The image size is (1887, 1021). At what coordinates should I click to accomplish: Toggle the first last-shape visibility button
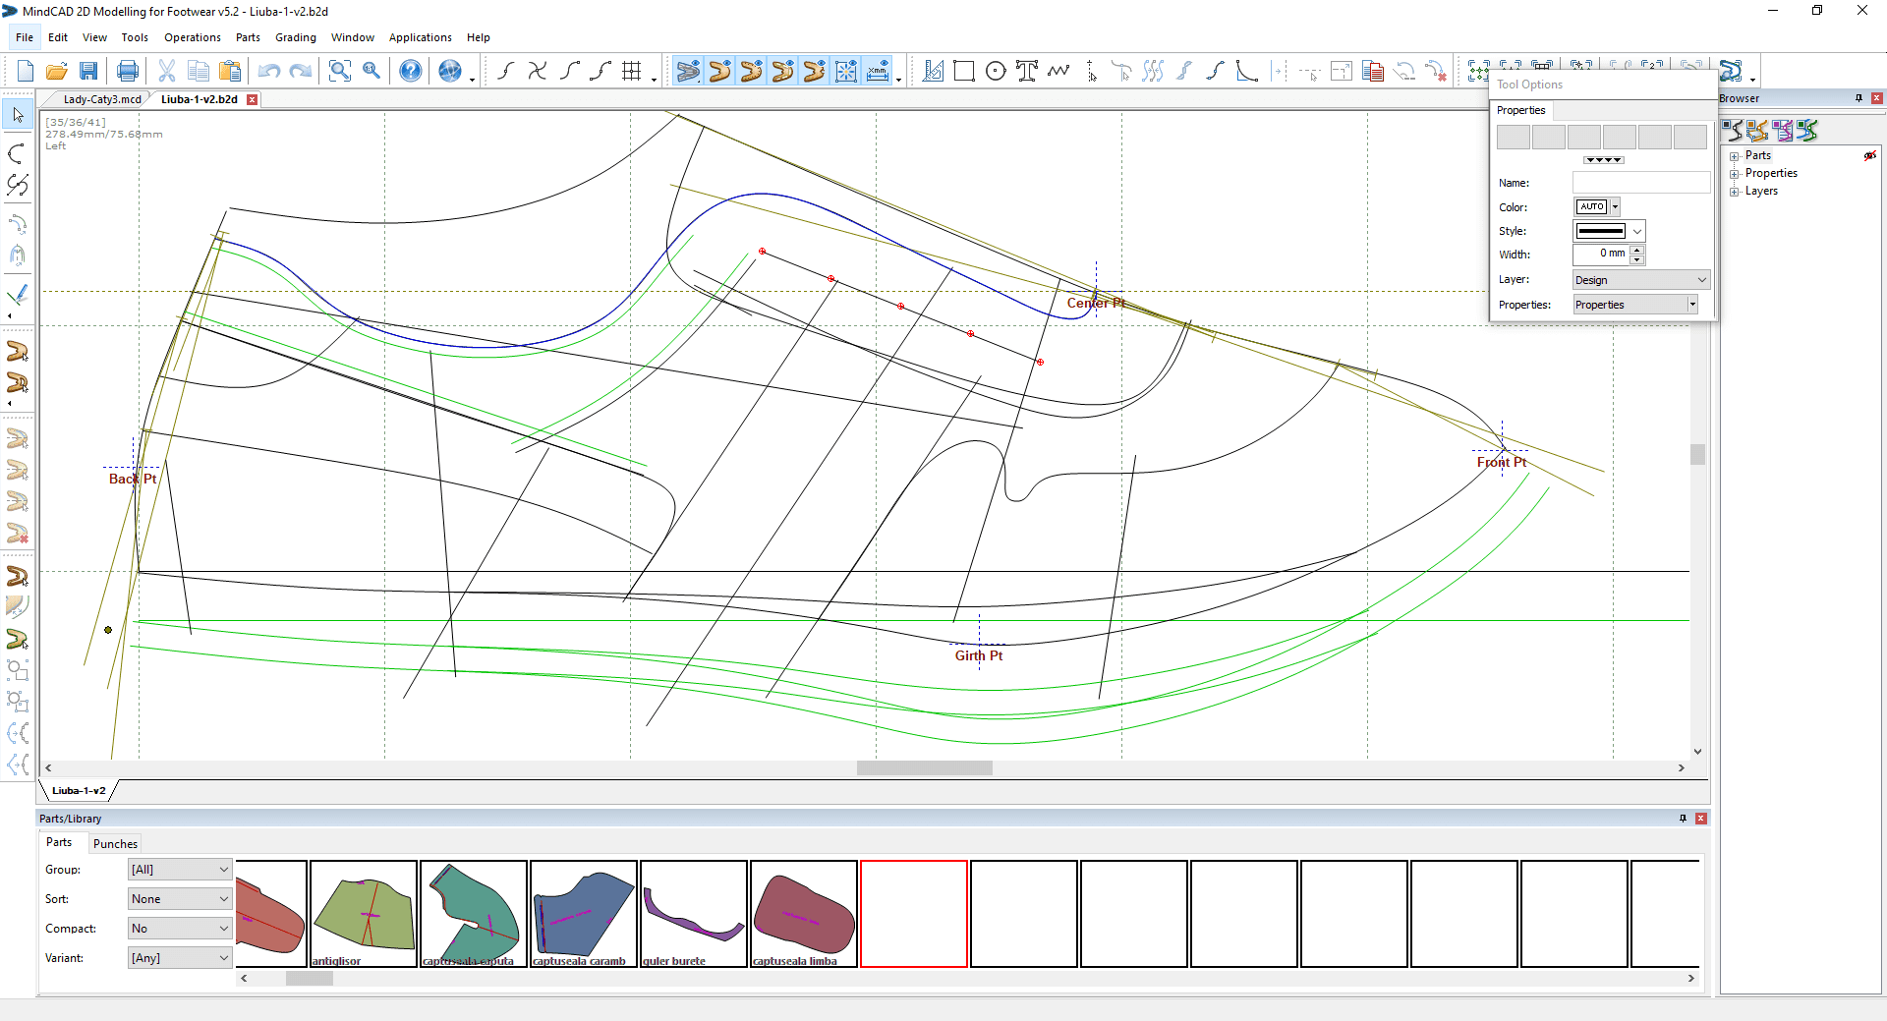tap(688, 71)
